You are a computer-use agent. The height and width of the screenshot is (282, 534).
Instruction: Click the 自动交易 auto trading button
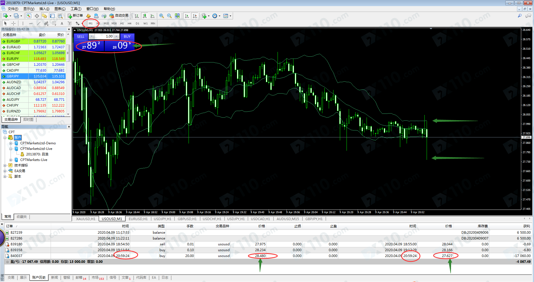click(x=119, y=16)
